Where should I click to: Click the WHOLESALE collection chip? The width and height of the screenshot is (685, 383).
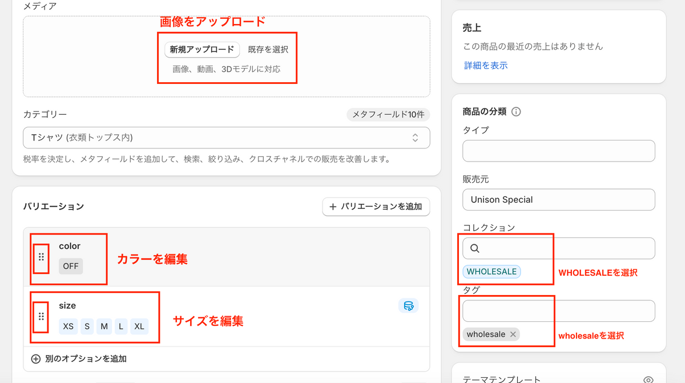tap(491, 272)
